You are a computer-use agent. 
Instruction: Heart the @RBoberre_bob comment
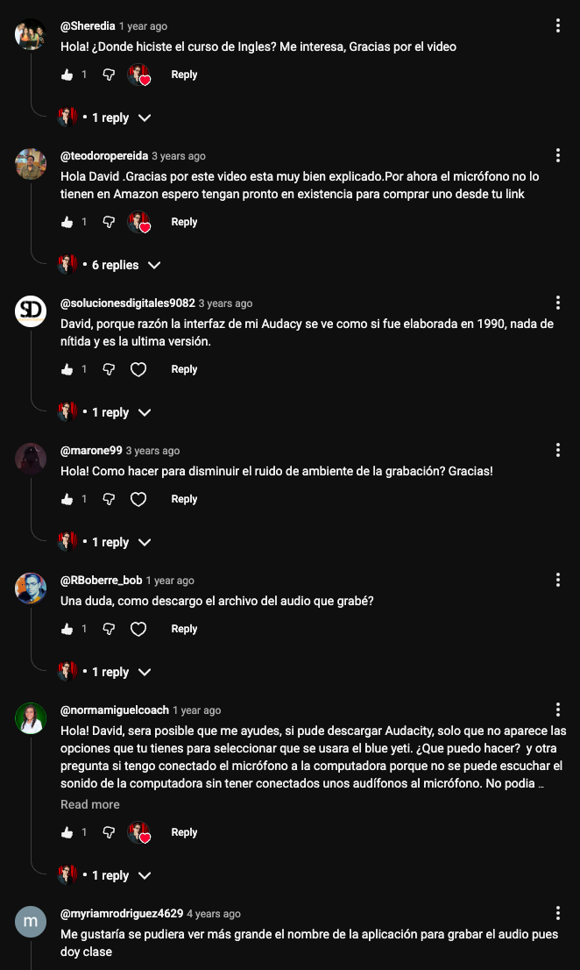[138, 629]
